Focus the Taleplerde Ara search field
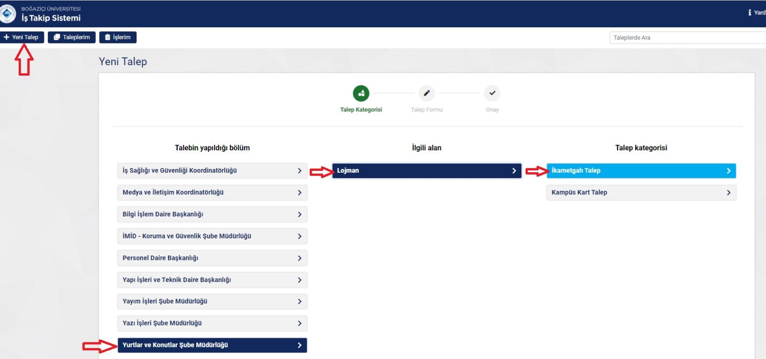The height and width of the screenshot is (359, 766). click(x=687, y=38)
